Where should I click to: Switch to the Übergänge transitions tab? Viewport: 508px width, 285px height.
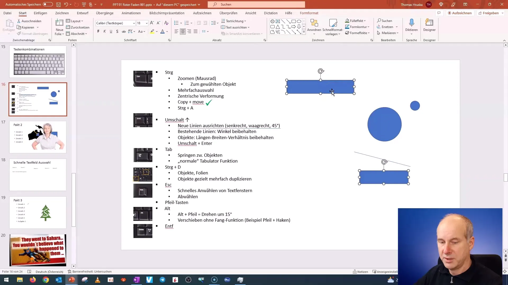click(104, 13)
